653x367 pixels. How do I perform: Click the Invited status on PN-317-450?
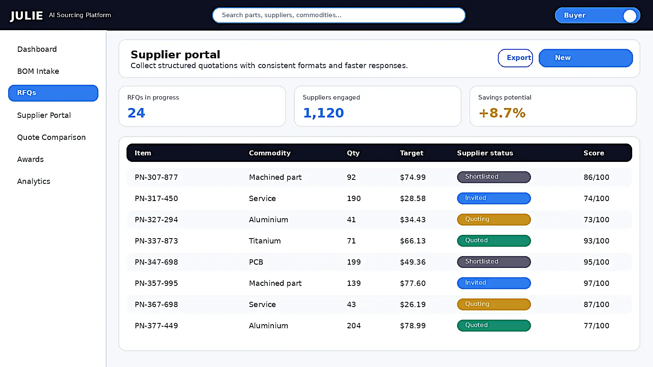[x=493, y=198]
